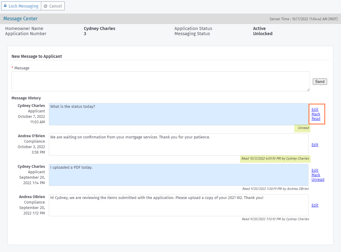Select the Unread status badge
The image size is (341, 252).
coord(302,128)
